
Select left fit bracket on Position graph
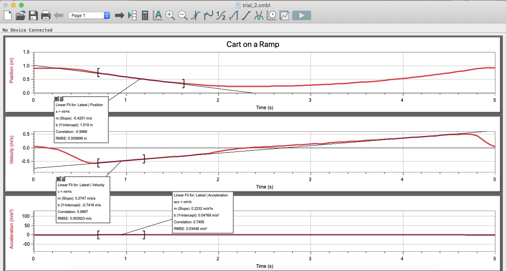[x=98, y=72]
